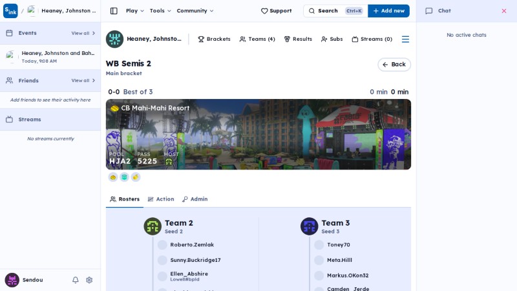The width and height of the screenshot is (517, 291).
Task: Click the Add new button
Action: pos(389,11)
